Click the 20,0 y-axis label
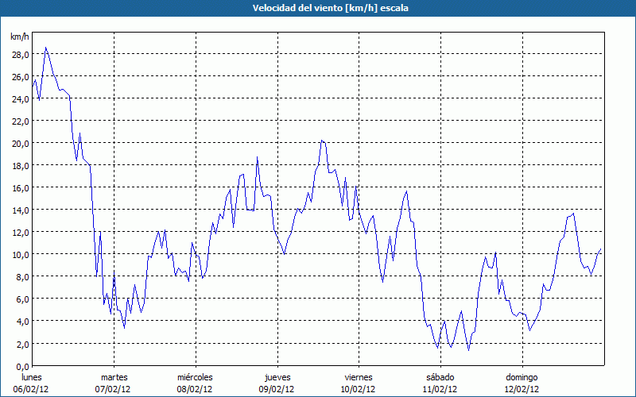The image size is (636, 397). pyautogui.click(x=20, y=143)
